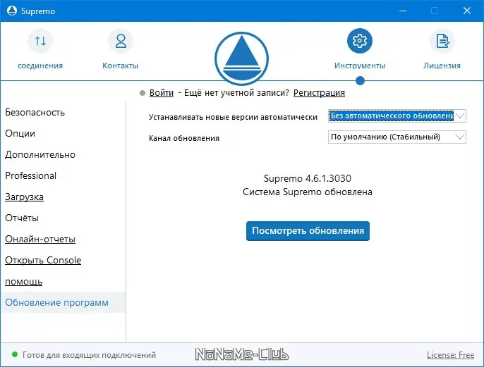Screen dimensions: 484x367
Task: Click the Supremo triangle logo
Action: (x=241, y=58)
